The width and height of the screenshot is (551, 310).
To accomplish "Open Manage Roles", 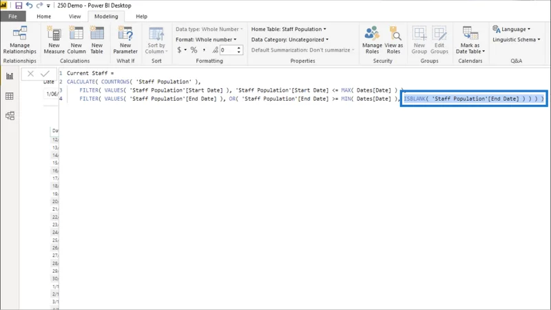I will click(372, 40).
